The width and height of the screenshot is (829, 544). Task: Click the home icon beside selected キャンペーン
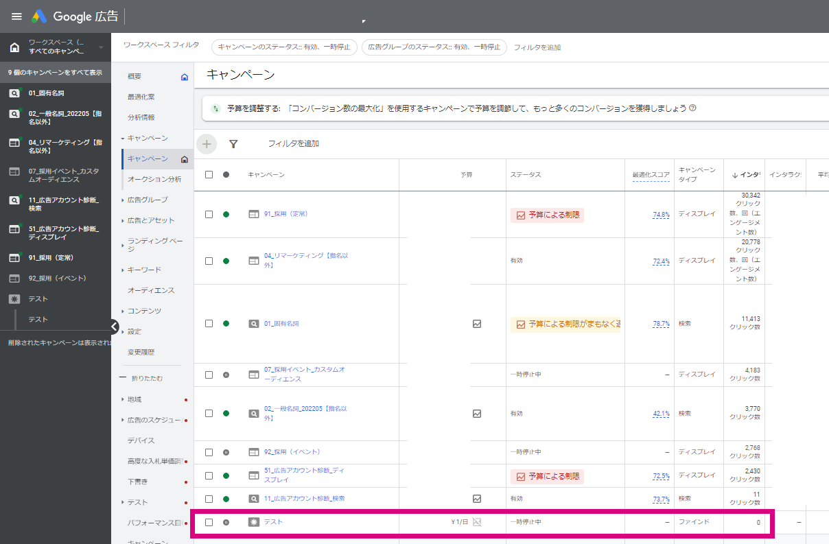[x=184, y=159]
